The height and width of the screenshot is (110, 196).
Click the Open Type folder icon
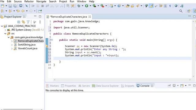point(128,6)
